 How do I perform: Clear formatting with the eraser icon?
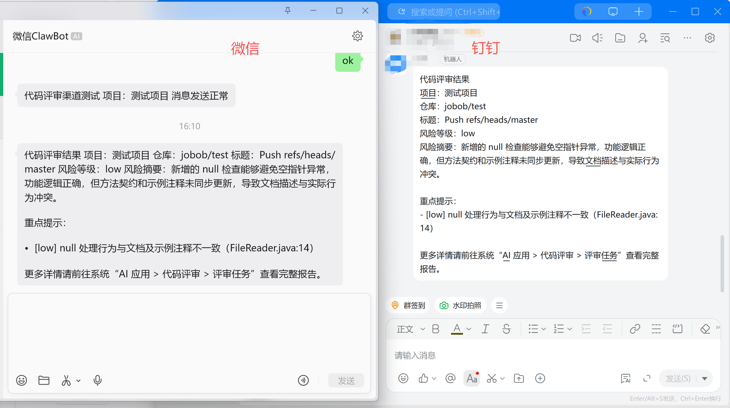[x=705, y=329]
